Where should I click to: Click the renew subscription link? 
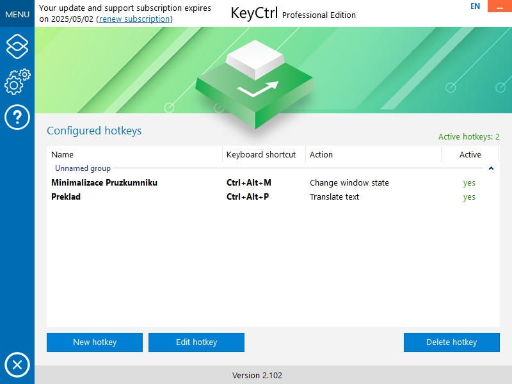[x=134, y=19]
